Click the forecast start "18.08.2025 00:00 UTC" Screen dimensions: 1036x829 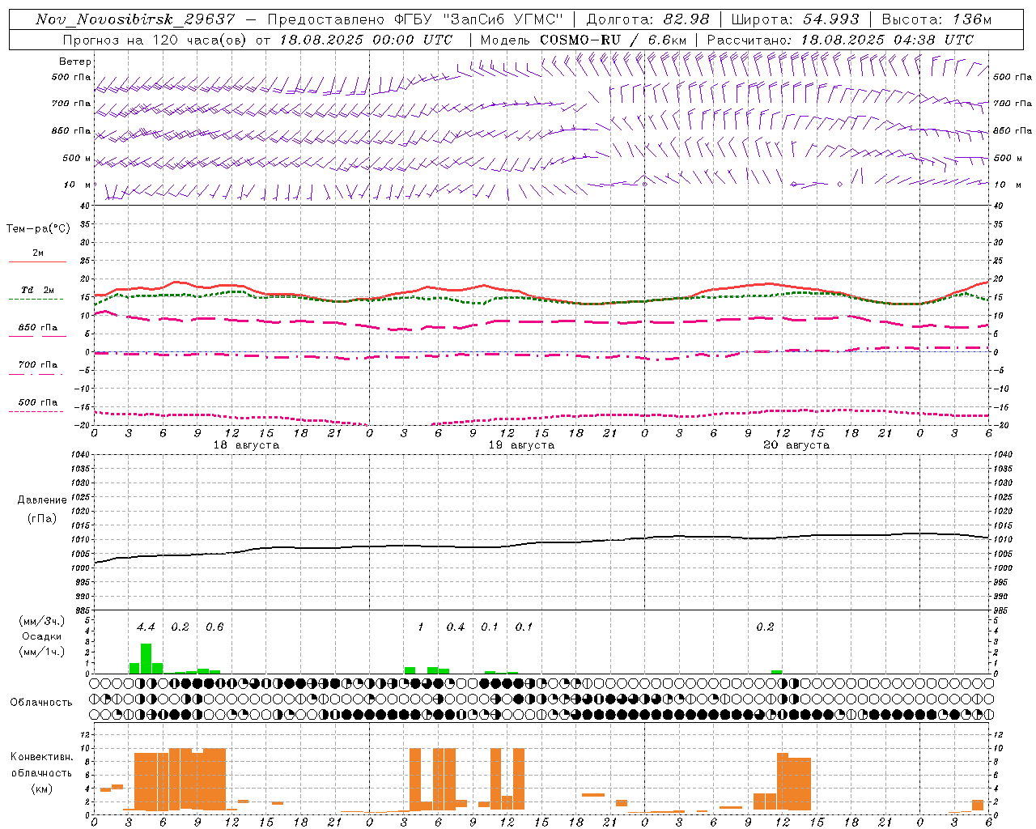tap(365, 40)
